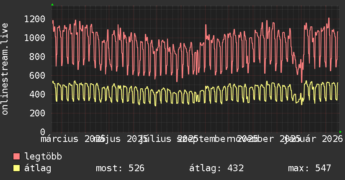The height and width of the screenshot is (180, 345).
Task: Click the 800 y-axis label
Action: tap(37, 57)
